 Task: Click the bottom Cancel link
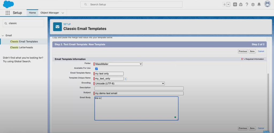click(261, 128)
